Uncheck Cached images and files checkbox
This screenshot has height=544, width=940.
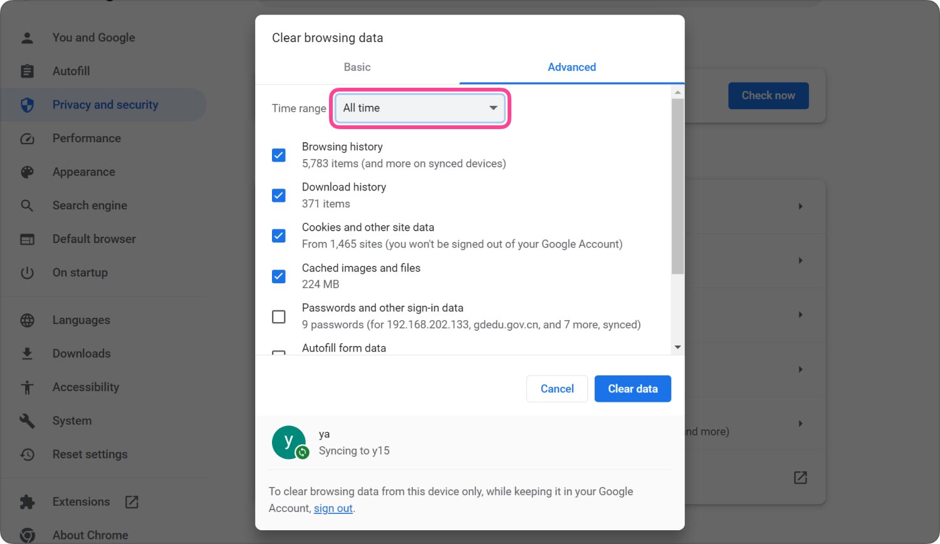tap(279, 276)
